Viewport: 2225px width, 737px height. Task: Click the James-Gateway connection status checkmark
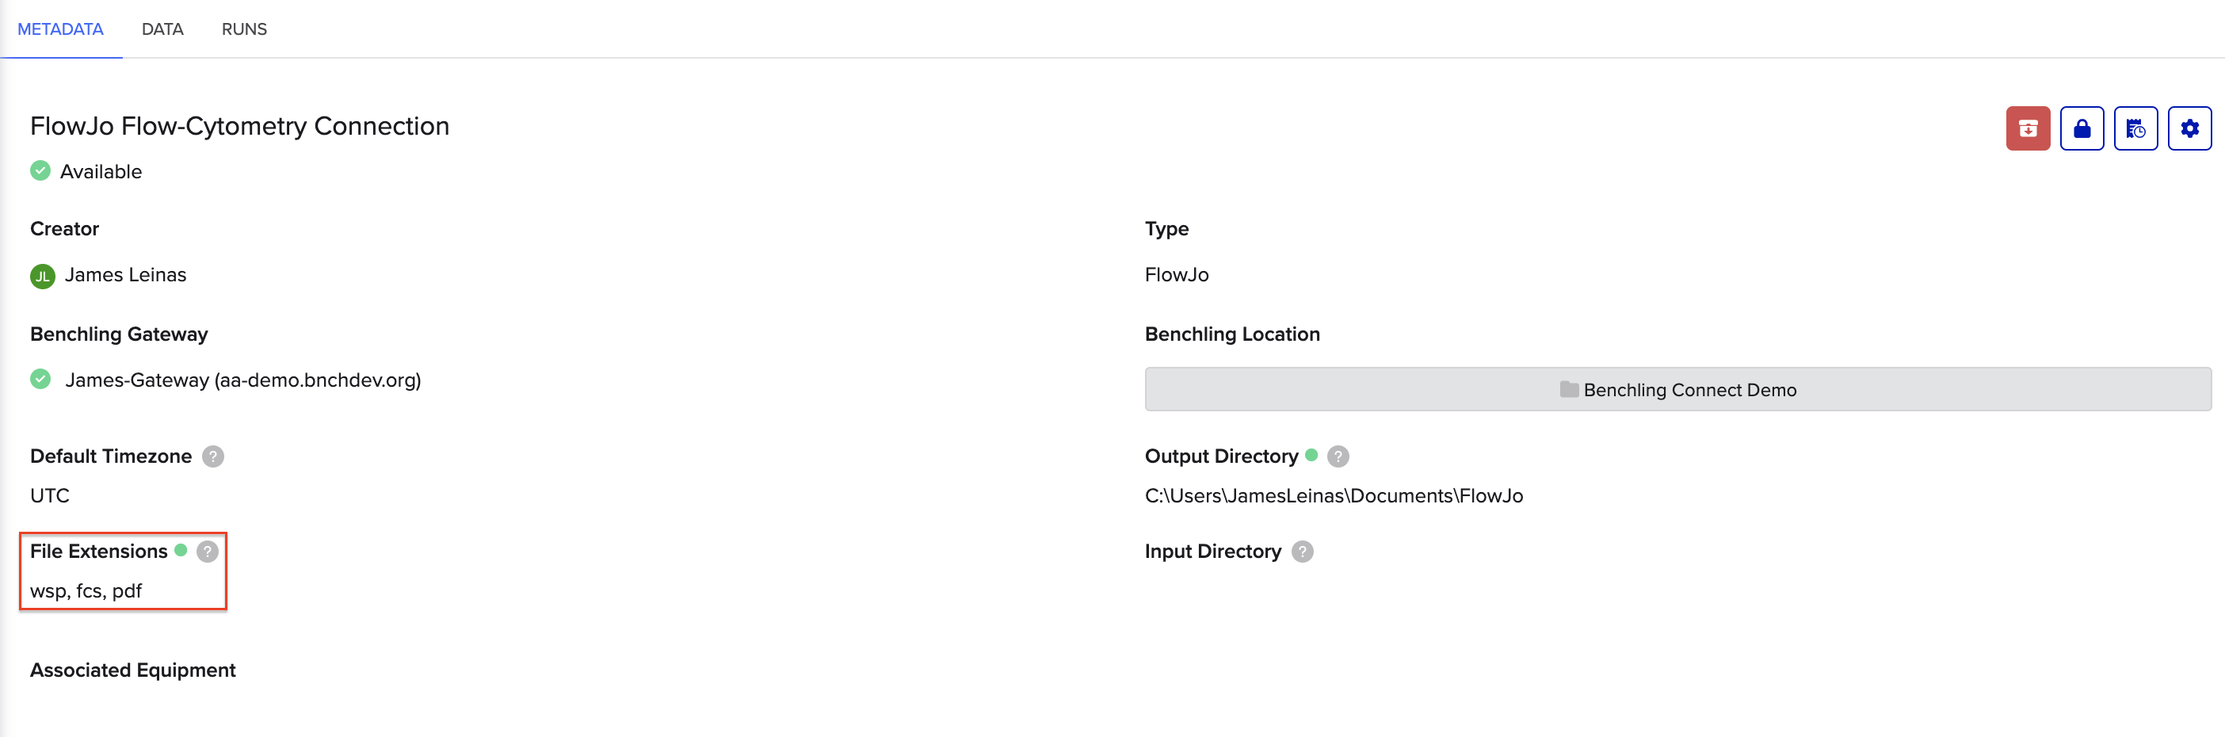tap(40, 379)
